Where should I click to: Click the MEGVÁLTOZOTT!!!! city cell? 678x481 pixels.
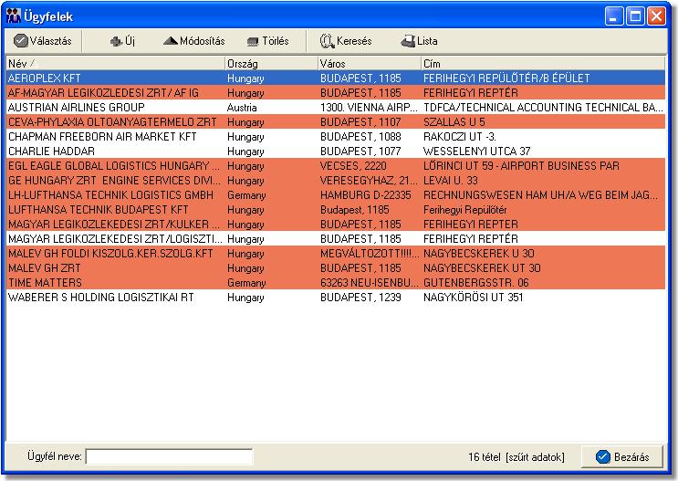[370, 254]
